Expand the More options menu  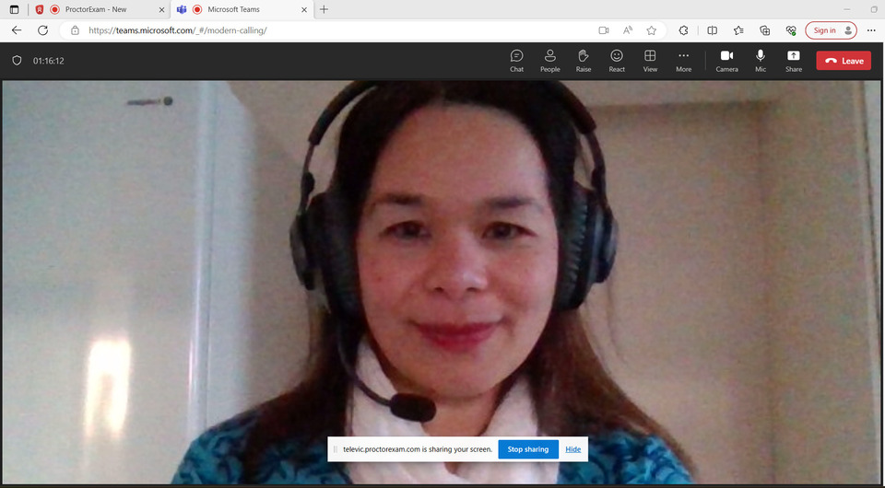click(683, 61)
